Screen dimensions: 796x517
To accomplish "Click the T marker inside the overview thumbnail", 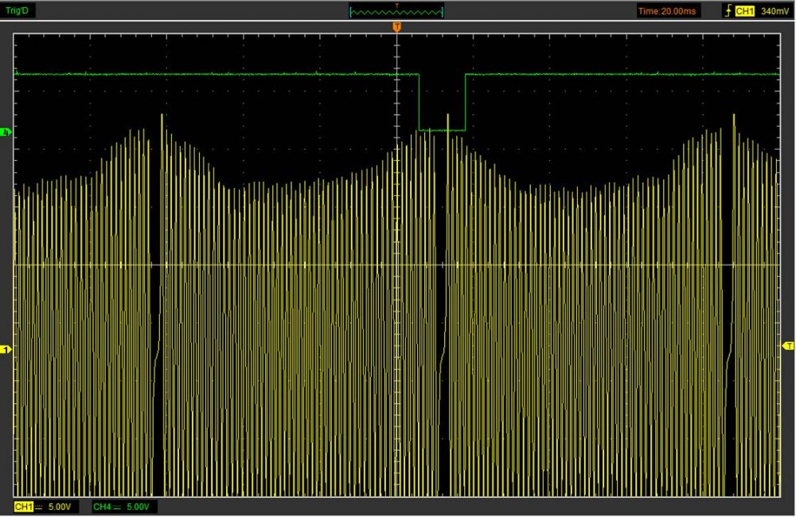I will coord(396,6).
